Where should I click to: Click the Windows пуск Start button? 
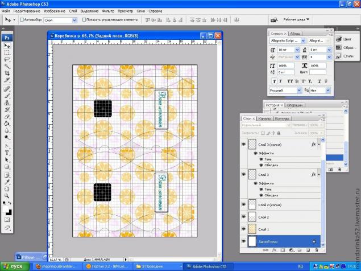click(x=15, y=266)
